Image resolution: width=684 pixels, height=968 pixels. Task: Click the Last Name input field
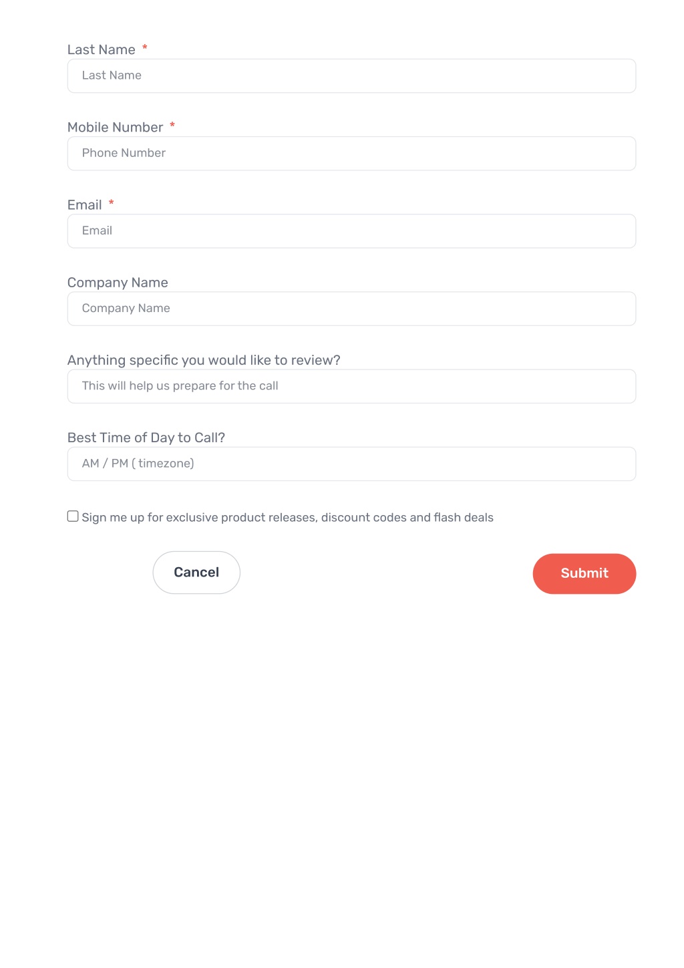pyautogui.click(x=351, y=75)
